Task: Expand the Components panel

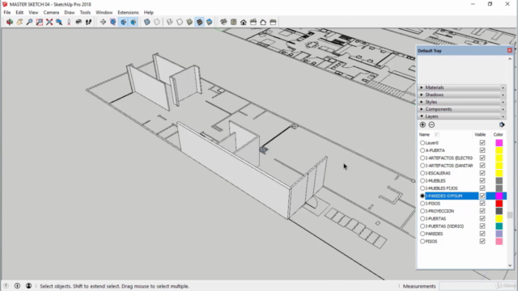Action: click(x=422, y=109)
